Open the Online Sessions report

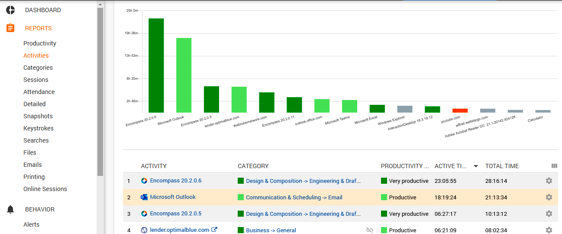point(45,189)
